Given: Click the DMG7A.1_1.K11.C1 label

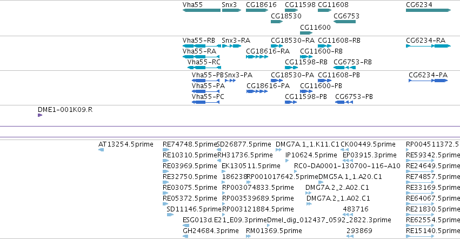Looking at the screenshot, I should [307, 144].
